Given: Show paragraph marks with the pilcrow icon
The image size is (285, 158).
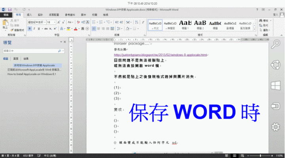Looking at the screenshot, I should (x=143, y=22).
